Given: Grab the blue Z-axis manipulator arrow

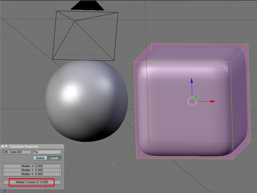Looking at the screenshot, I should [191, 80].
